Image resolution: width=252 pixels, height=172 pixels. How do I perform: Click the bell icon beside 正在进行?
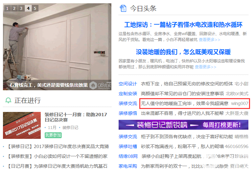8,100
